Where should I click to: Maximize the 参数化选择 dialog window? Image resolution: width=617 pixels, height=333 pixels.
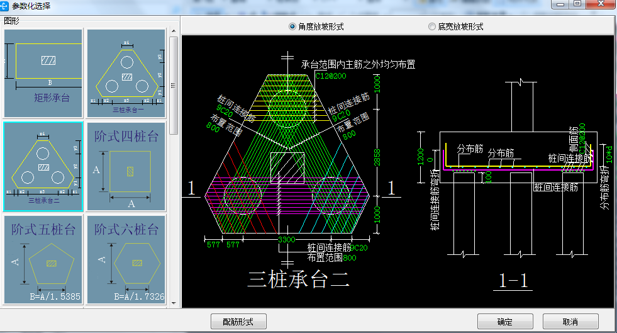[x=577, y=4]
